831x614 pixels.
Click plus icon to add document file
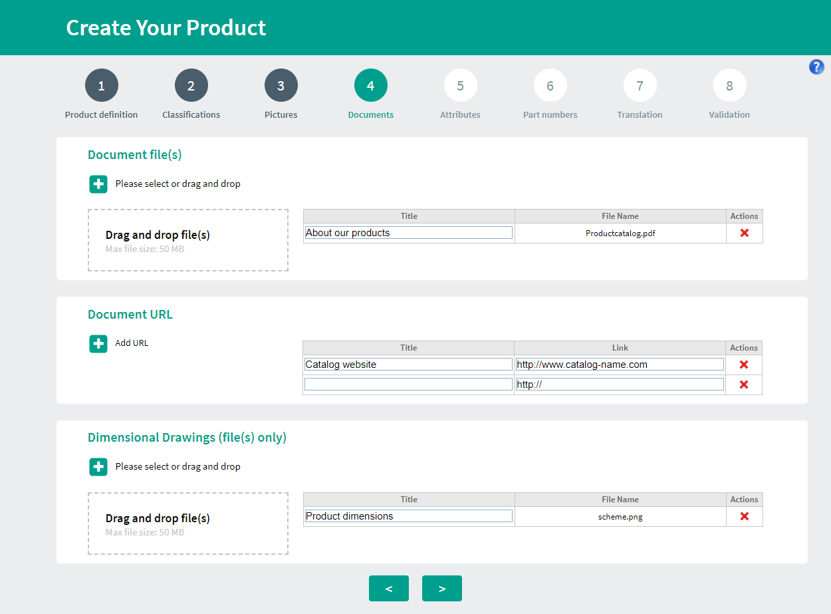98,184
